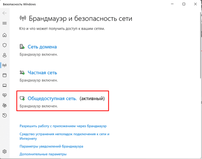
Task: Open Family options sidebar icon
Action: (x=5, y=105)
